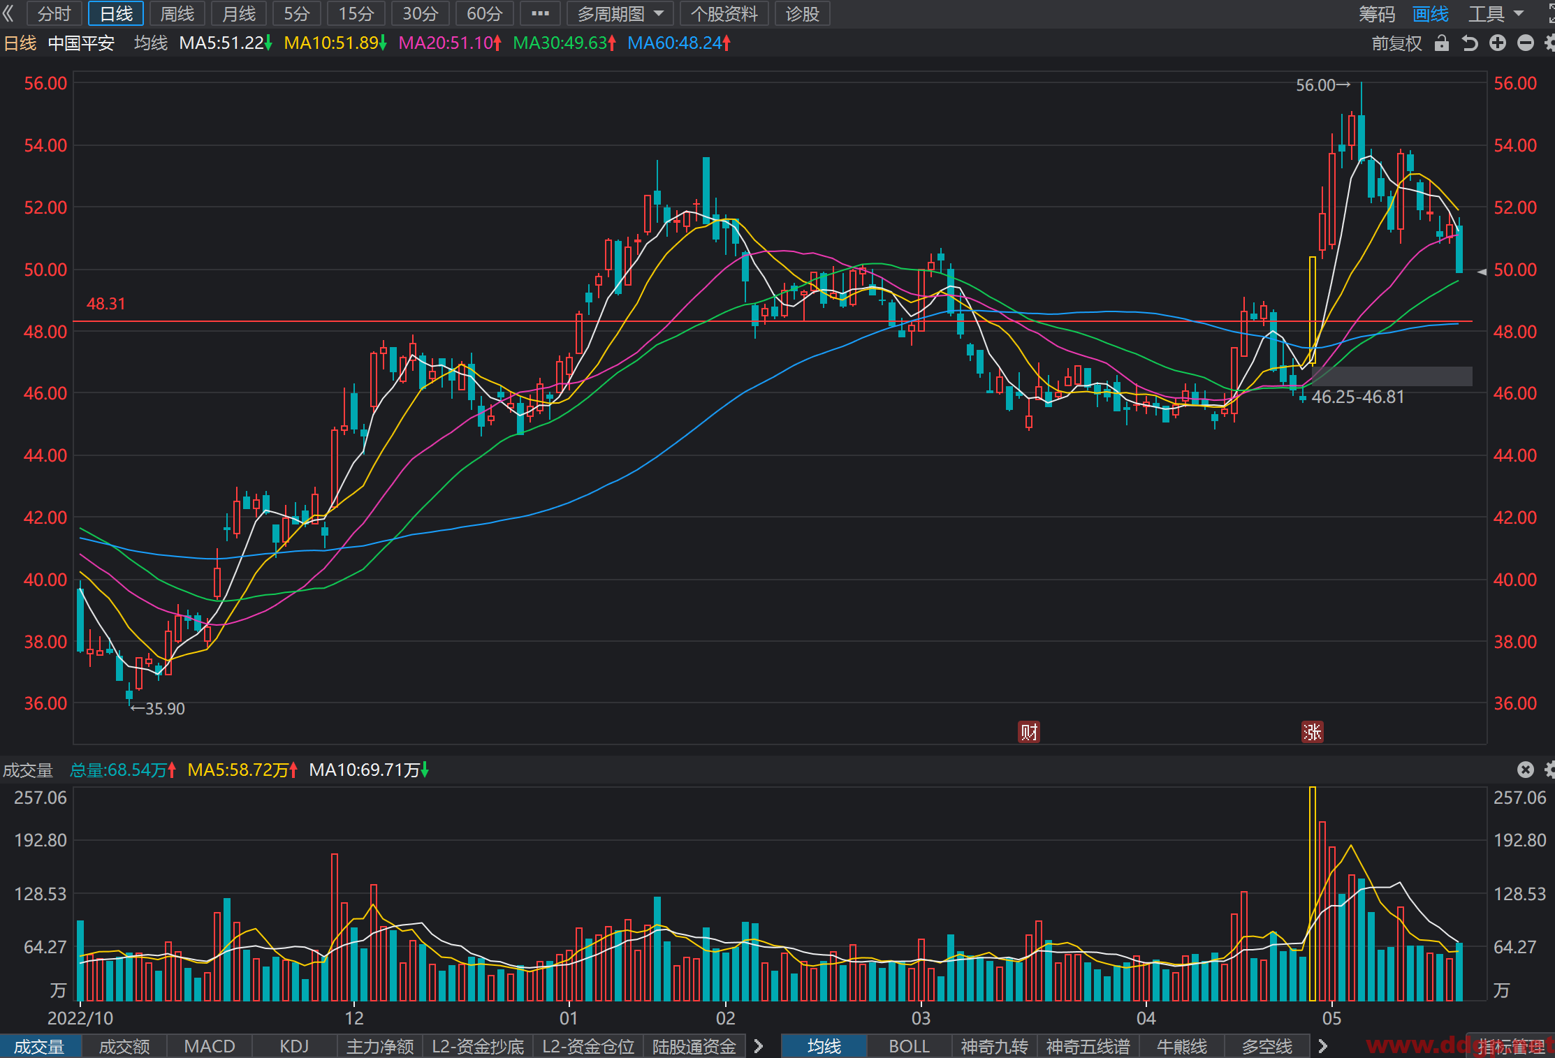The image size is (1555, 1058).
Task: Click the 诊股 diagnosis button
Action: coord(802,13)
